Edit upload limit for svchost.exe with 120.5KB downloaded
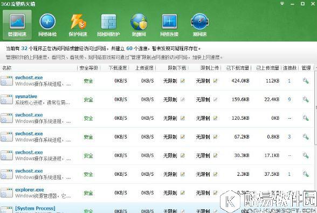317x213 pixels. tap(215, 118)
